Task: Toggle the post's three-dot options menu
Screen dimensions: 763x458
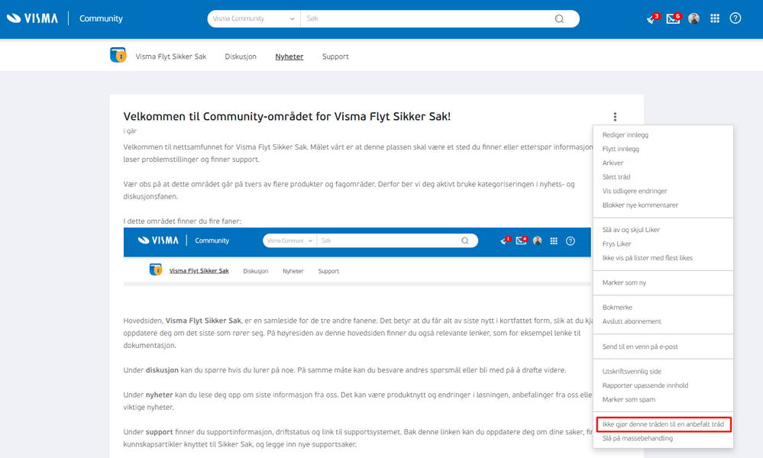Action: coord(615,117)
